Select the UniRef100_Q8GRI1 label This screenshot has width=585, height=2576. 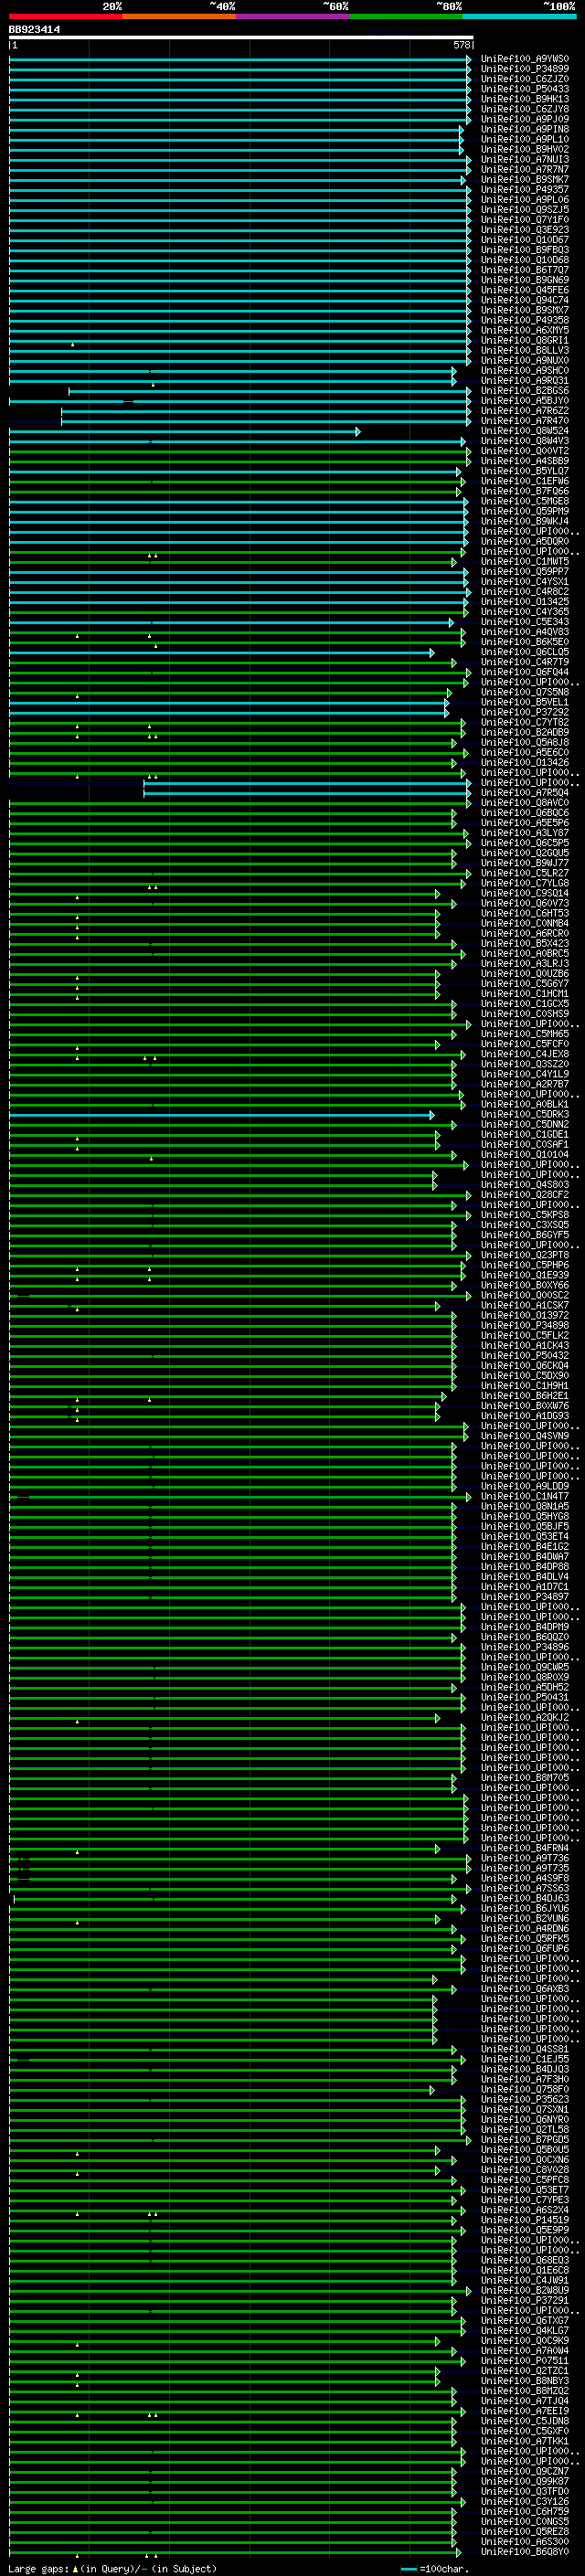(x=524, y=340)
